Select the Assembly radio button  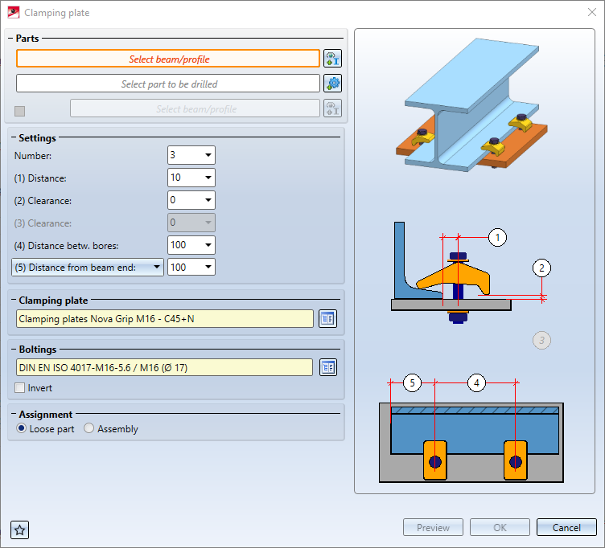click(89, 428)
